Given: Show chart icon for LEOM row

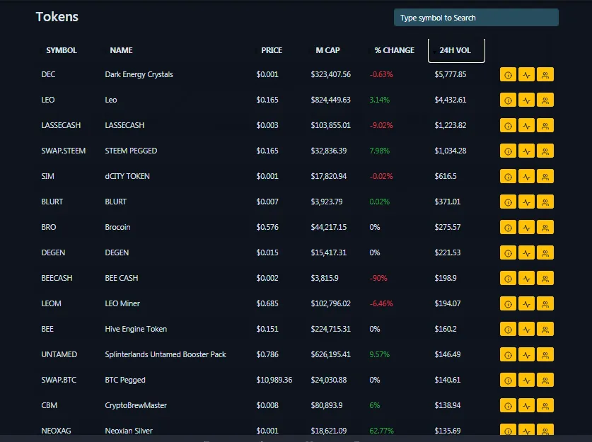Looking at the screenshot, I should click(x=526, y=303).
